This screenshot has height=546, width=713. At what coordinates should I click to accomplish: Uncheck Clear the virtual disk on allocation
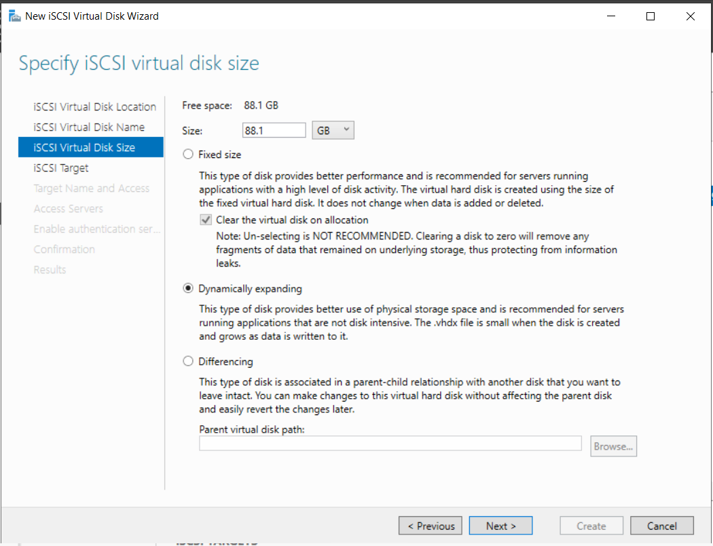tap(205, 219)
